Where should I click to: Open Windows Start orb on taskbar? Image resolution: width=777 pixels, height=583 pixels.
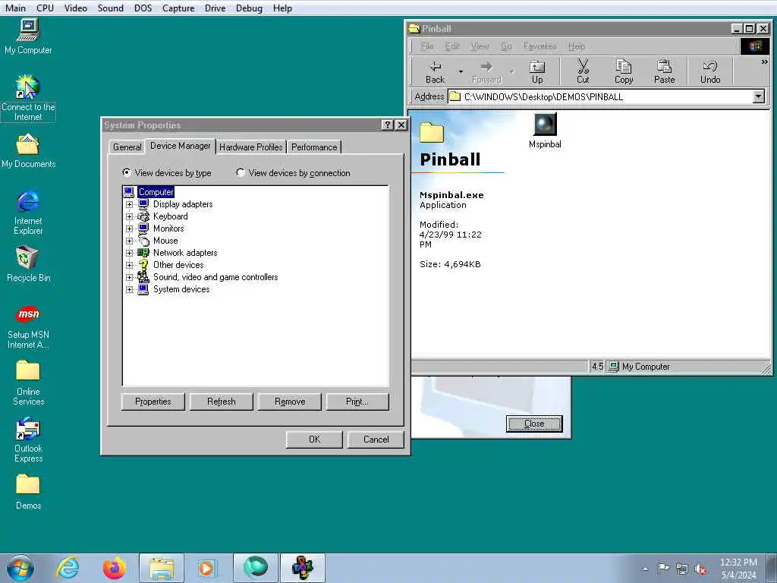(x=20, y=568)
